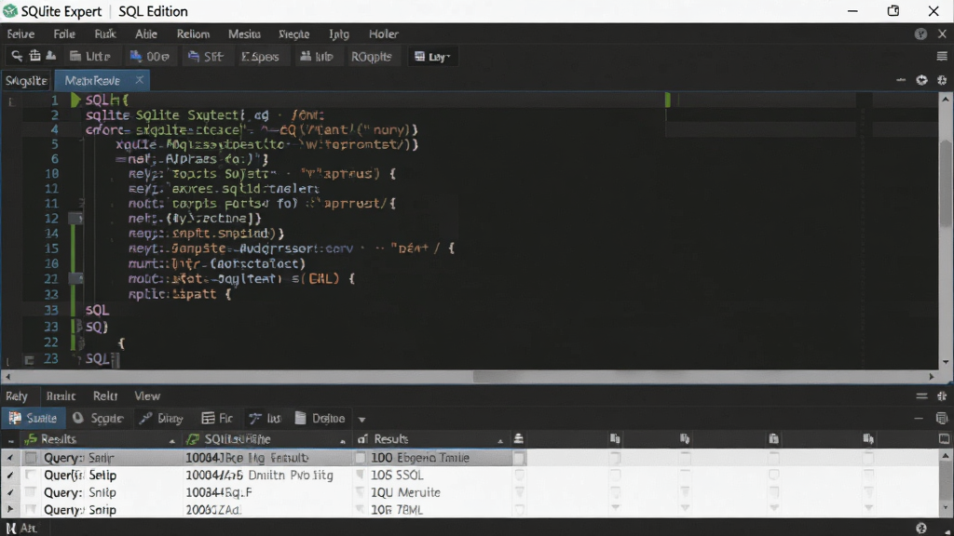The width and height of the screenshot is (954, 536).
Task: Click the run arrow at editor line 1
Action: (x=75, y=100)
